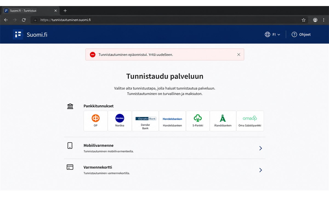Click the browser forward arrow

[x=15, y=20]
